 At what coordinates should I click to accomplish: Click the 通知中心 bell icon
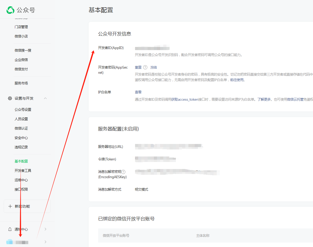point(10,229)
